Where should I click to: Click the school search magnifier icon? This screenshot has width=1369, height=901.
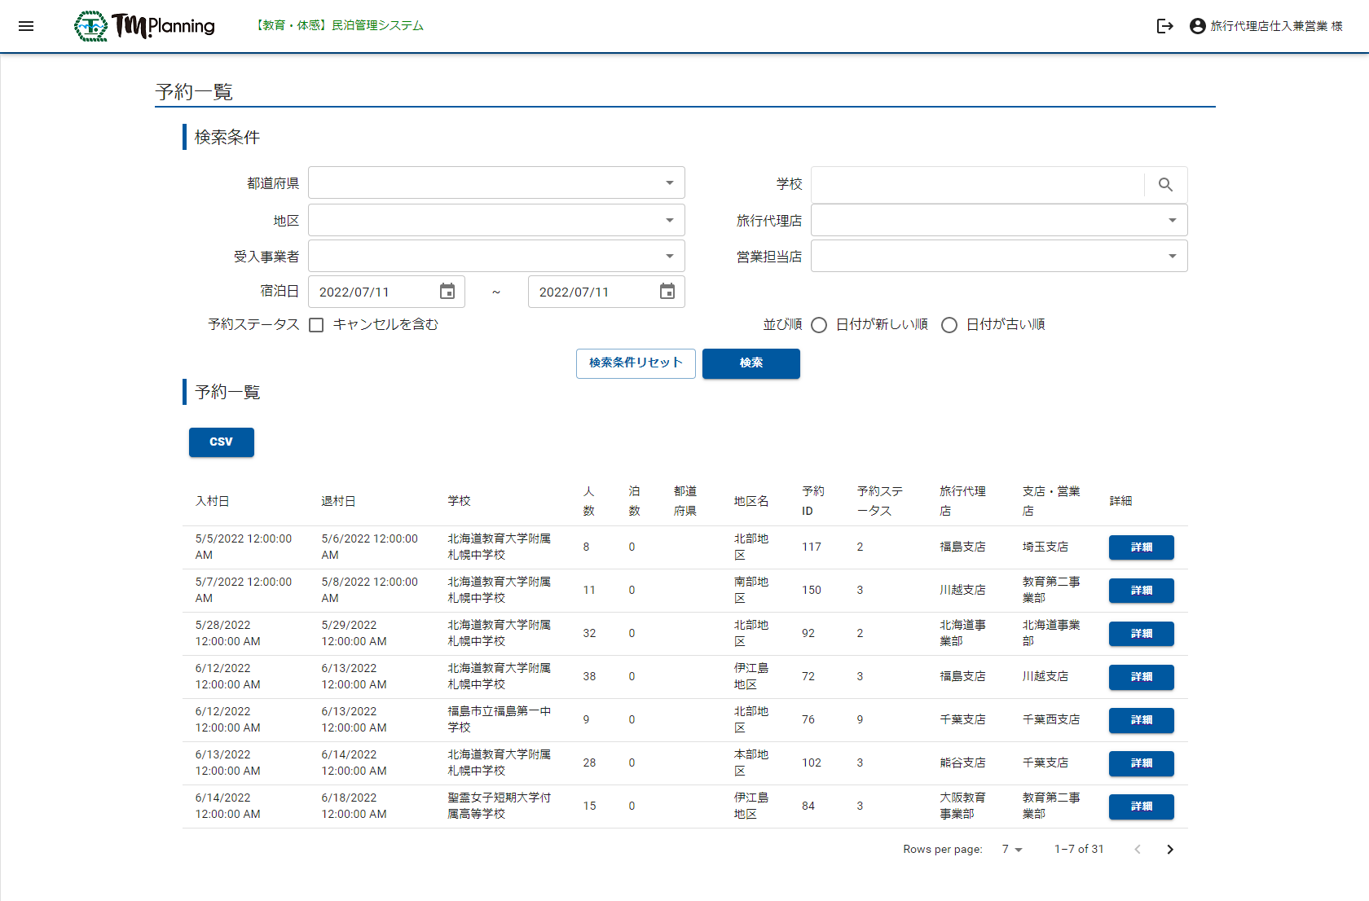pyautogui.click(x=1165, y=185)
